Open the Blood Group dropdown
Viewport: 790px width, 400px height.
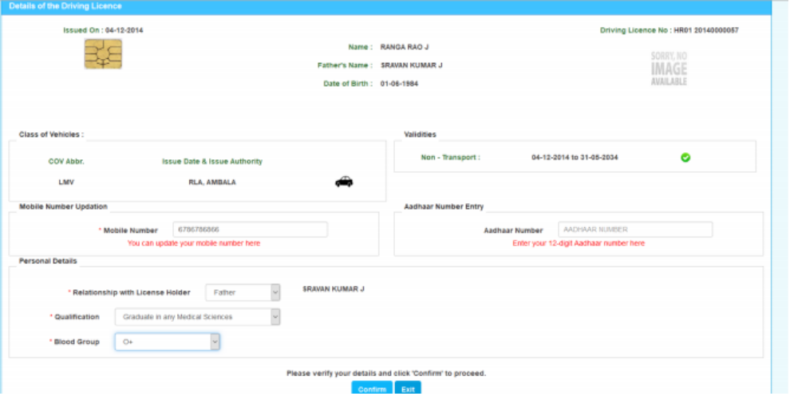tap(167, 342)
